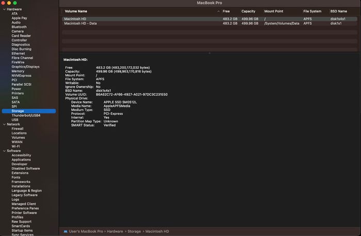Select Fonts under Software
361x236 pixels.
(16, 177)
